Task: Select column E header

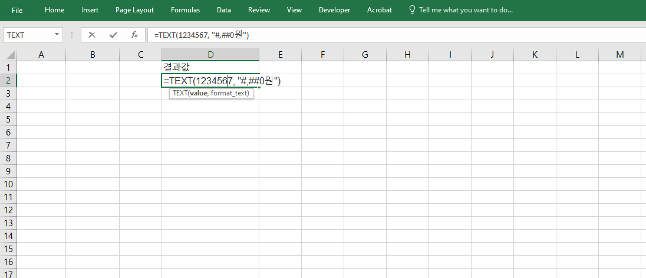Action: (x=281, y=54)
